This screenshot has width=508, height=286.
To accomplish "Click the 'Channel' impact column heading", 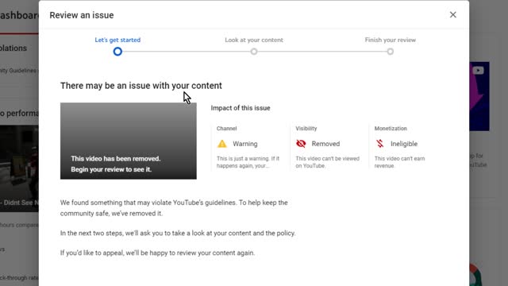I will (x=226, y=129).
